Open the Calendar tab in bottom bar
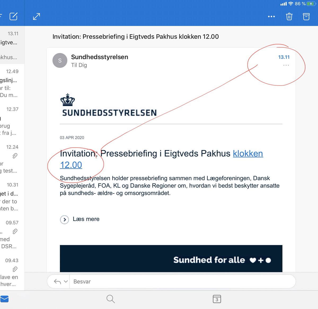The height and width of the screenshot is (309, 318). [217, 299]
